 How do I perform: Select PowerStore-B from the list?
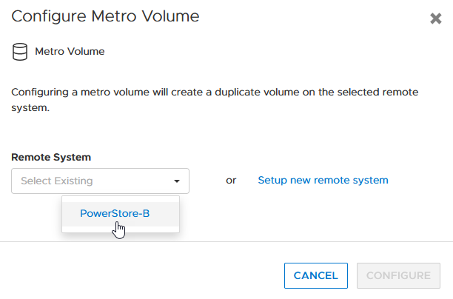coord(115,214)
